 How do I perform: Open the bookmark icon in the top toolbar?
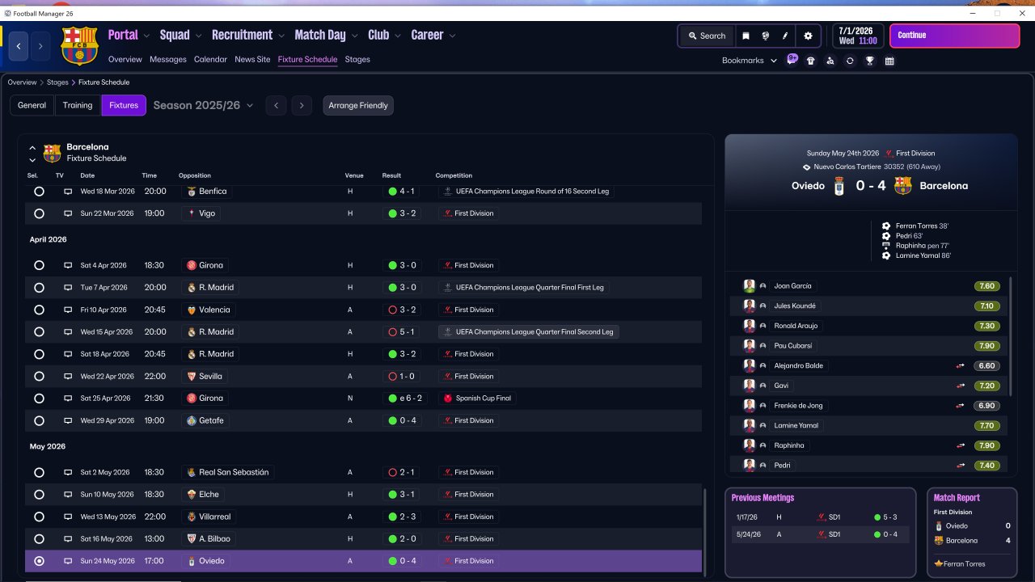click(746, 36)
